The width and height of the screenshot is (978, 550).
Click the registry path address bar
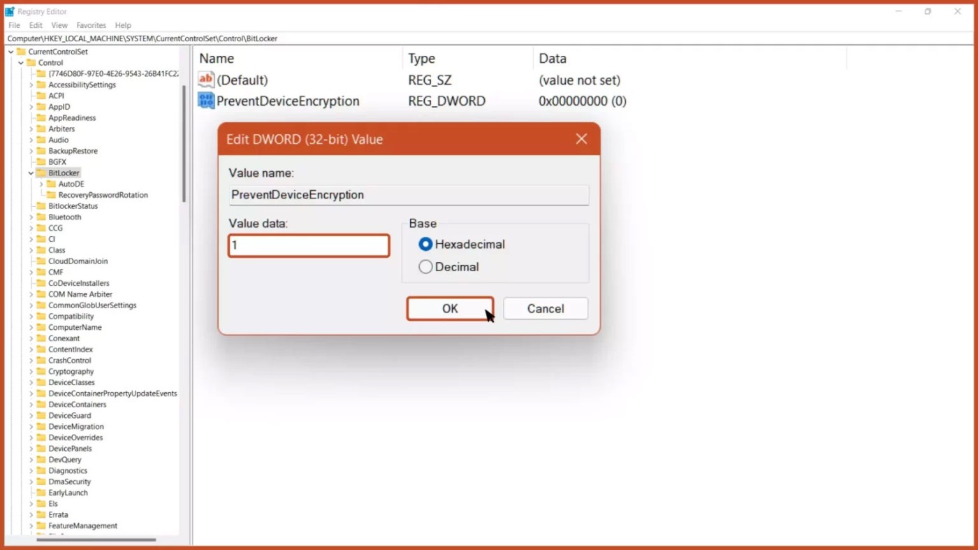point(489,38)
